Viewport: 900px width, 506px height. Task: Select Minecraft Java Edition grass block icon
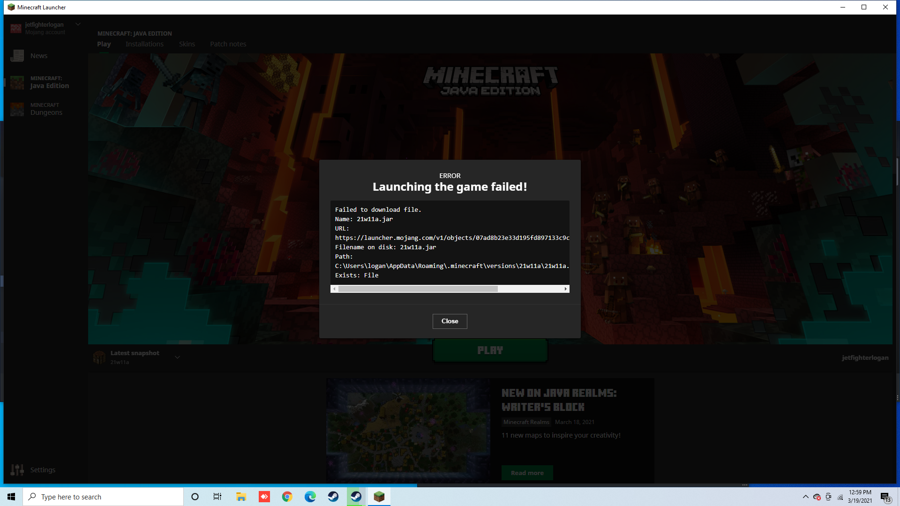(x=17, y=82)
